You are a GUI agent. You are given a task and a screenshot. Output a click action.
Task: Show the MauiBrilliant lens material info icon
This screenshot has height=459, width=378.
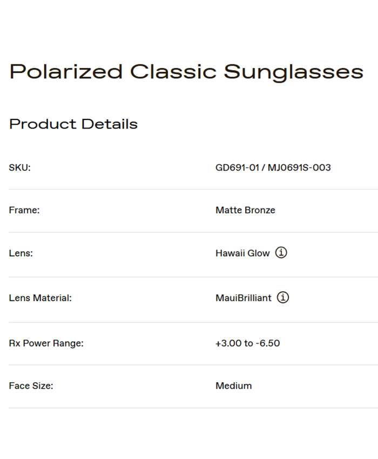click(283, 298)
